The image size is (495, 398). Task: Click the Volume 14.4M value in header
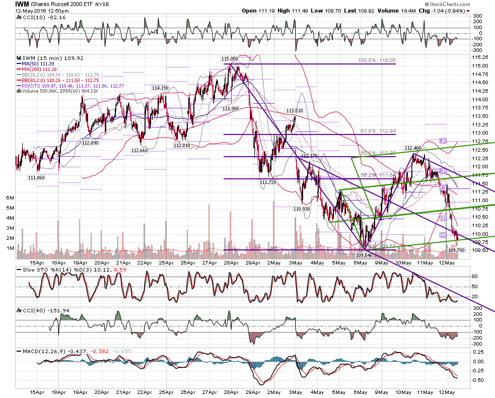(x=396, y=11)
